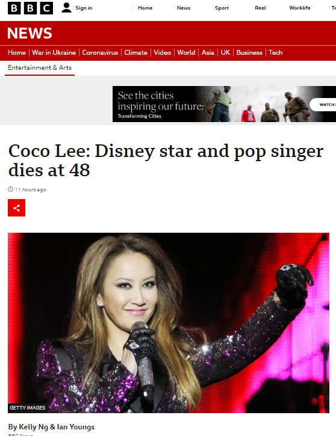Open the Tech section

[x=275, y=52]
